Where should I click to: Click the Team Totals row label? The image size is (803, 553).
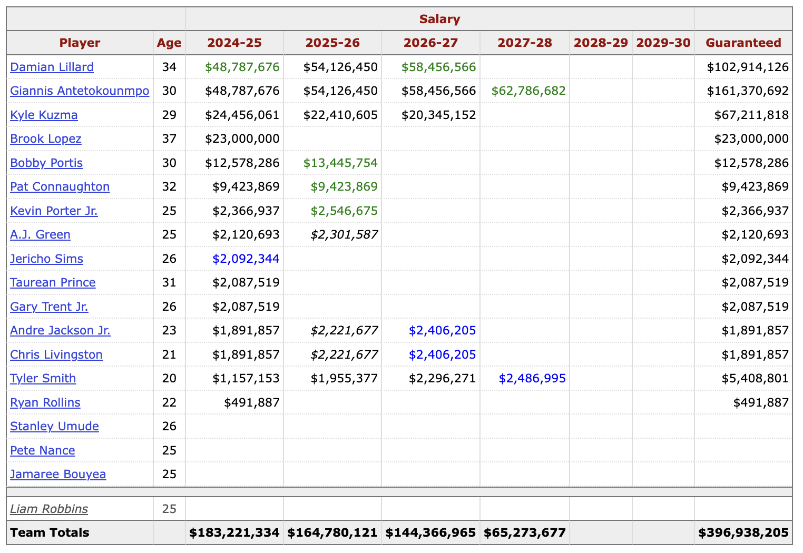(x=50, y=532)
